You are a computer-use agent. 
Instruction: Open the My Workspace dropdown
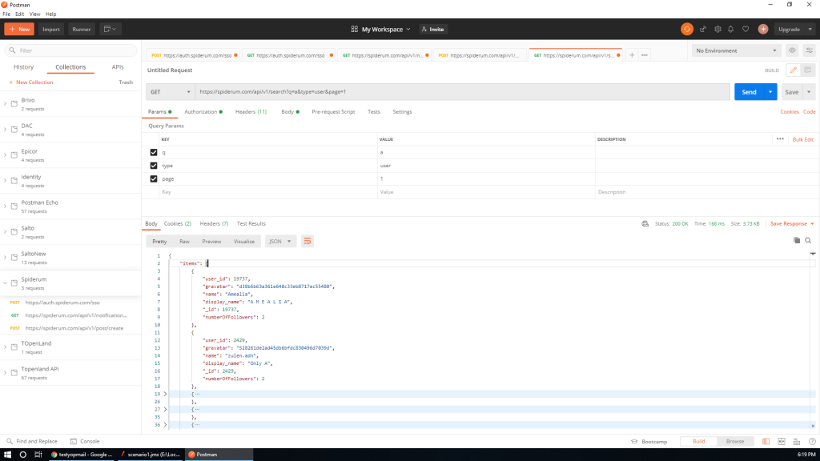tap(380, 30)
